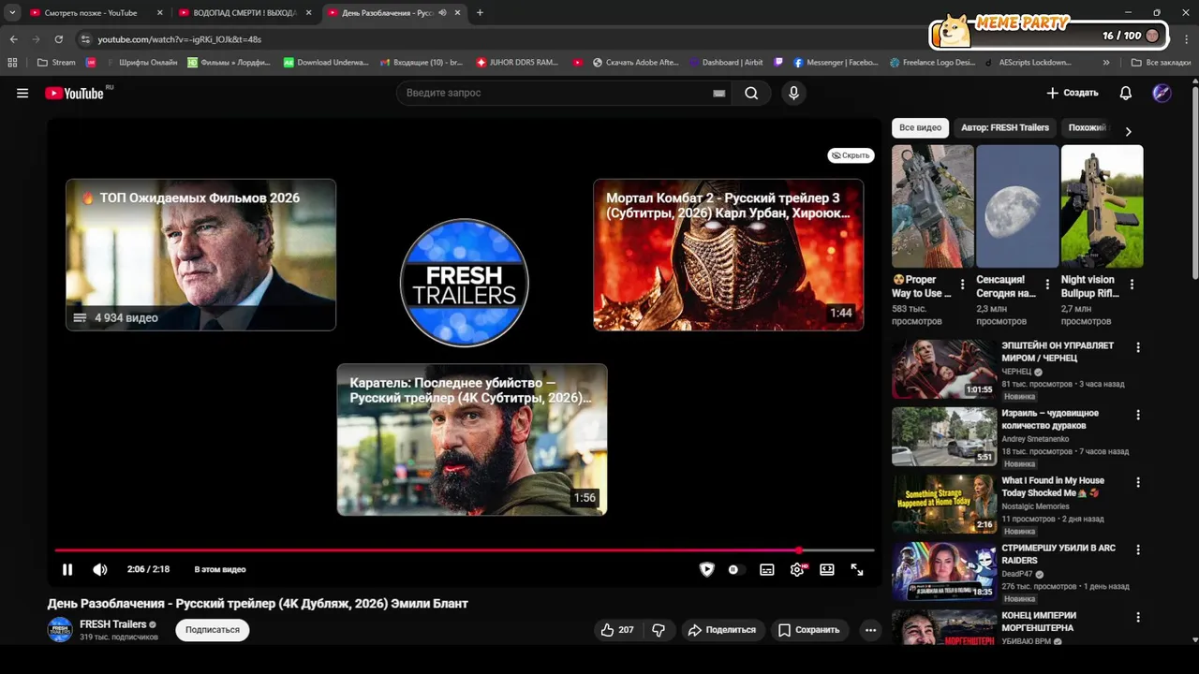
Task: Open 'ТОП Ожидаемых Фильмов 2026' playlist card
Action: click(200, 255)
